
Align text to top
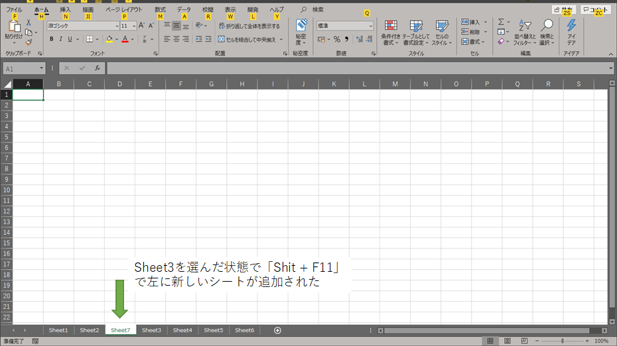tap(167, 26)
